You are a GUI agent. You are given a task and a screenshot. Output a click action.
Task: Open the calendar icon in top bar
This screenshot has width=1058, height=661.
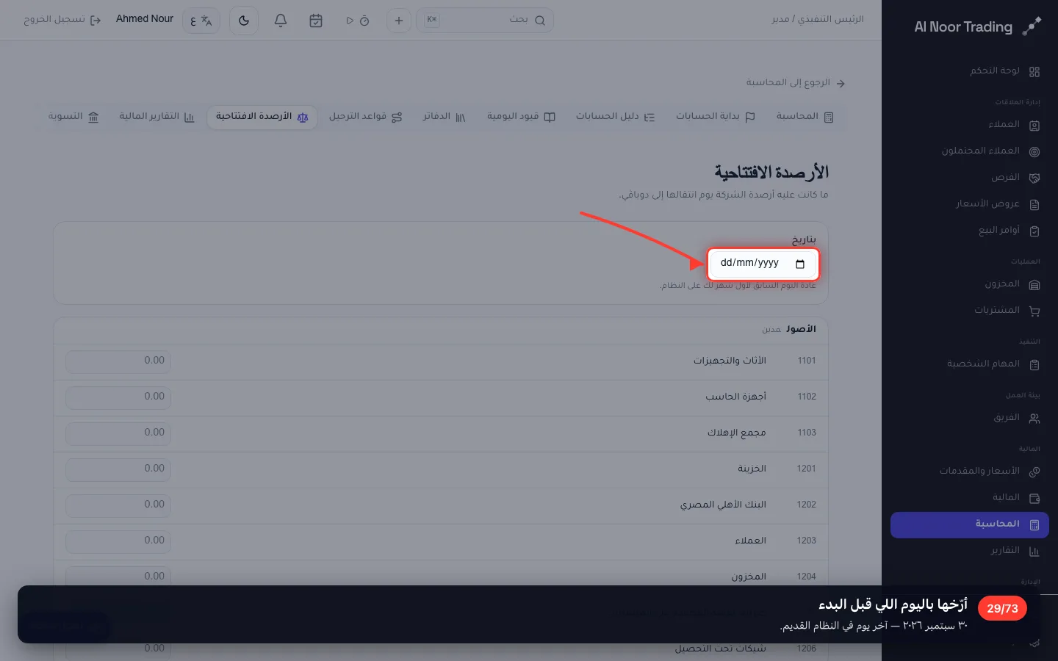pyautogui.click(x=316, y=21)
